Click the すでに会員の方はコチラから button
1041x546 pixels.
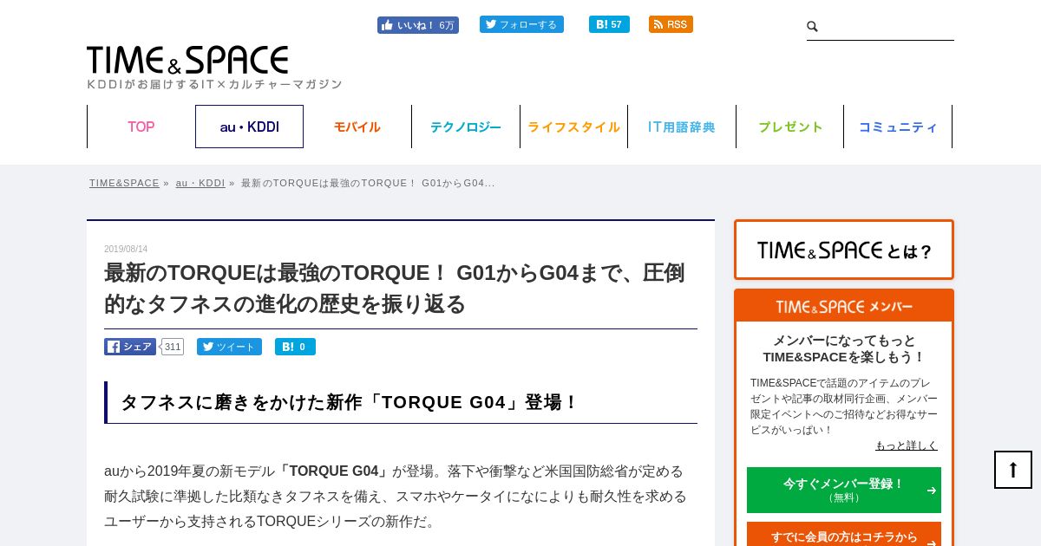[x=844, y=535]
